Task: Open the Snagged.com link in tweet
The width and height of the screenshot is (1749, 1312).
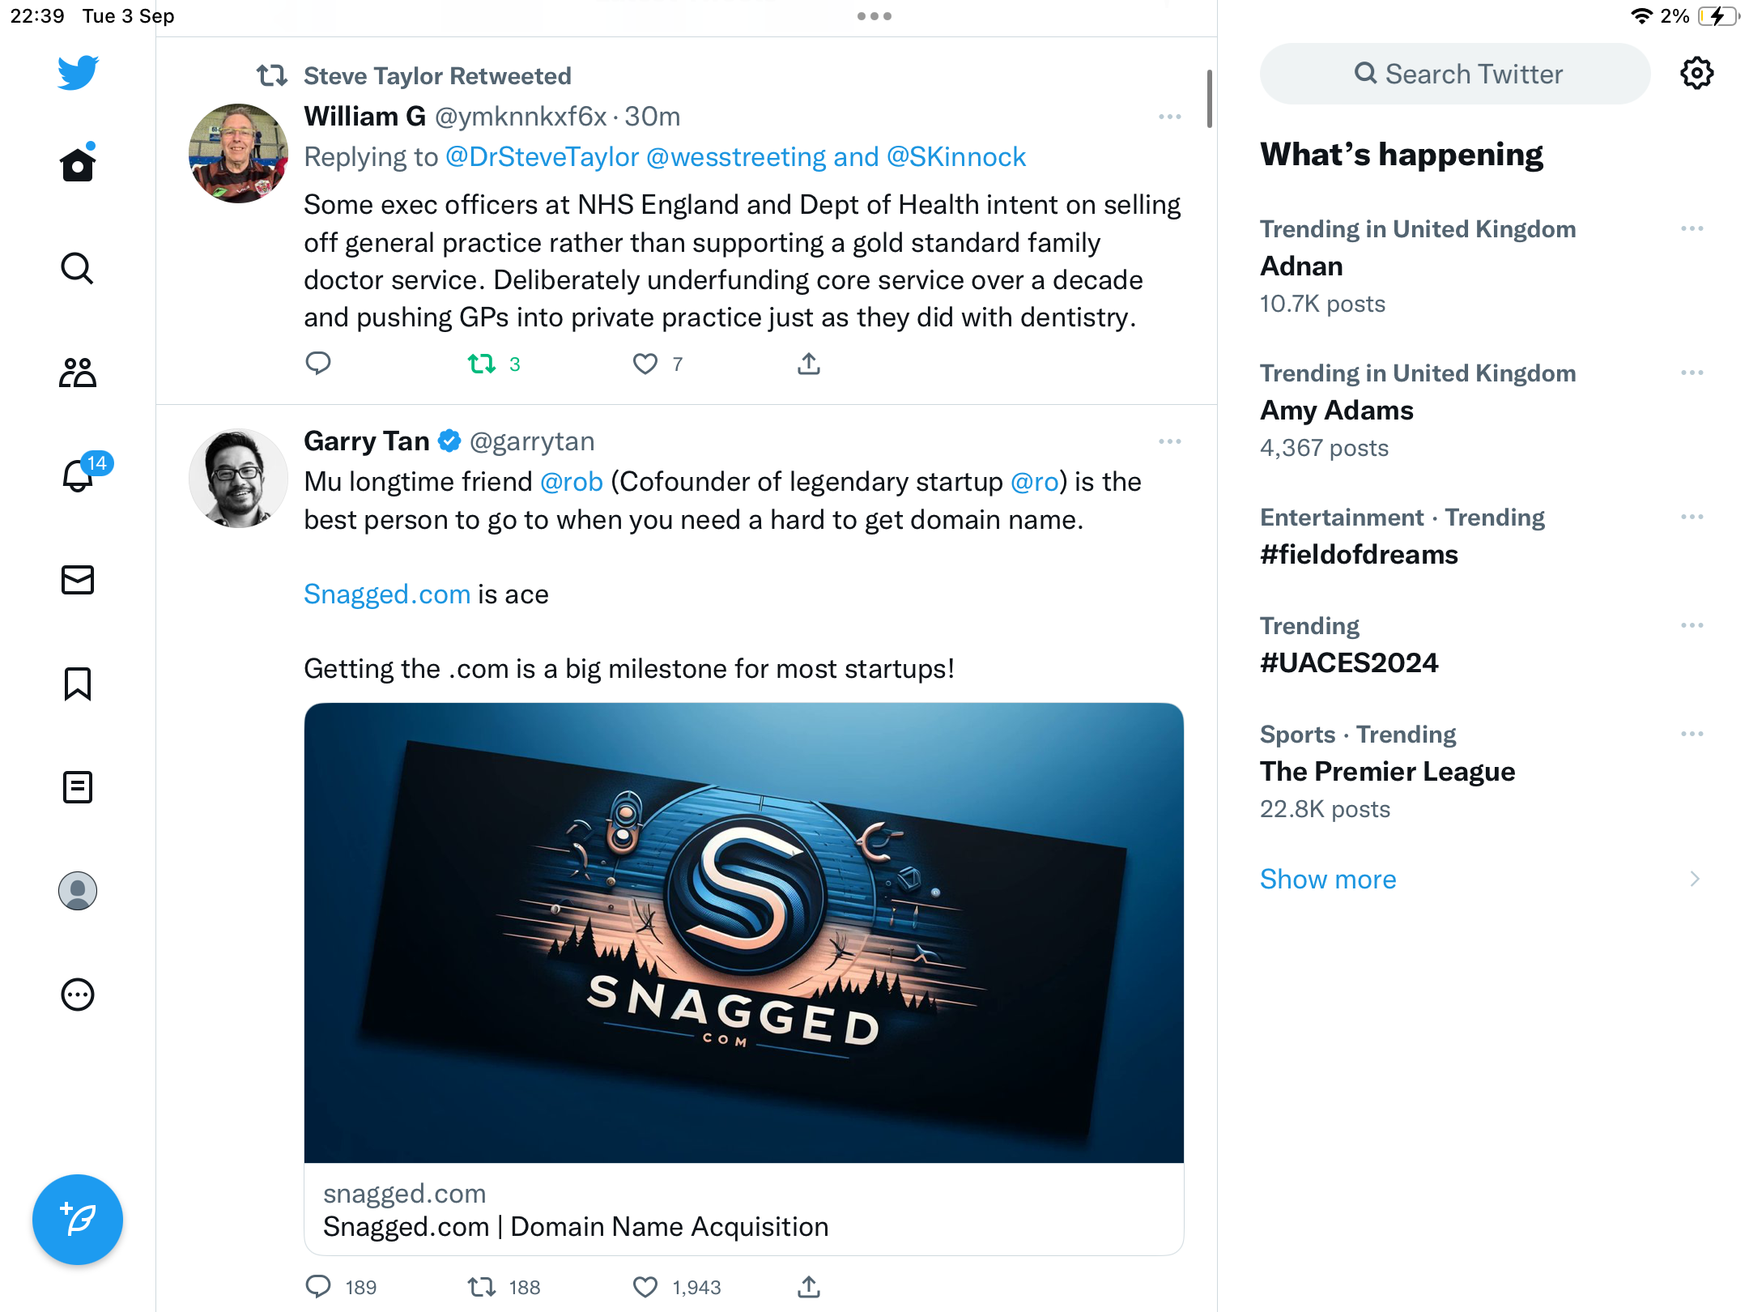Action: point(387,594)
